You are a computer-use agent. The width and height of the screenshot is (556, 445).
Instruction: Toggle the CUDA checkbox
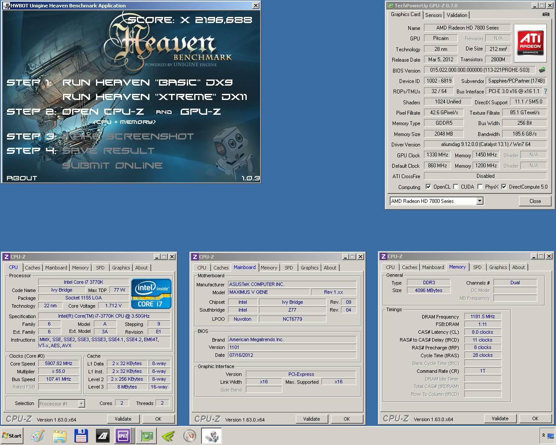click(456, 187)
